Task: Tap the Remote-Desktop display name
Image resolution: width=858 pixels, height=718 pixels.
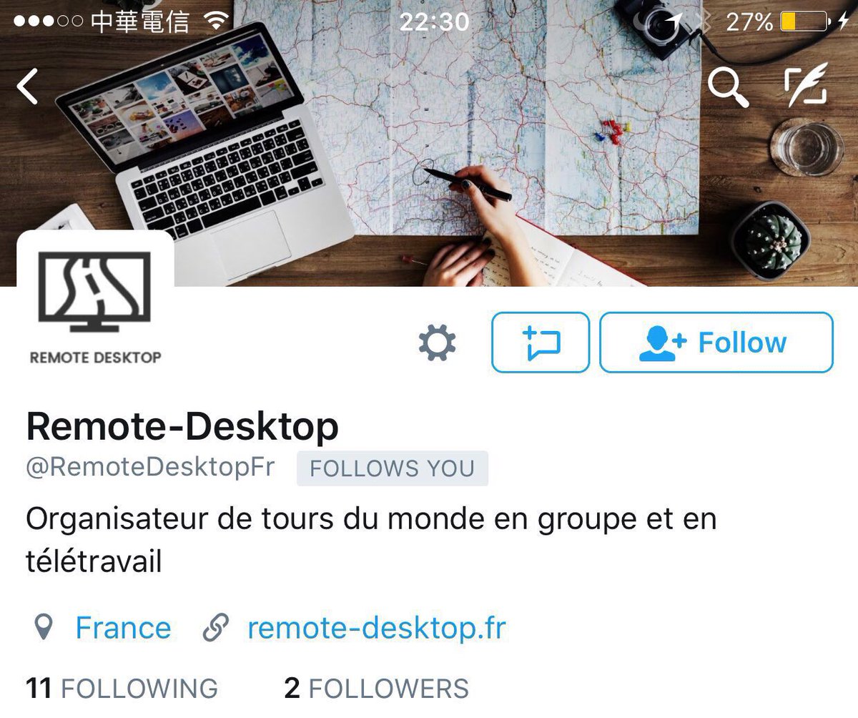Action: coord(182,427)
